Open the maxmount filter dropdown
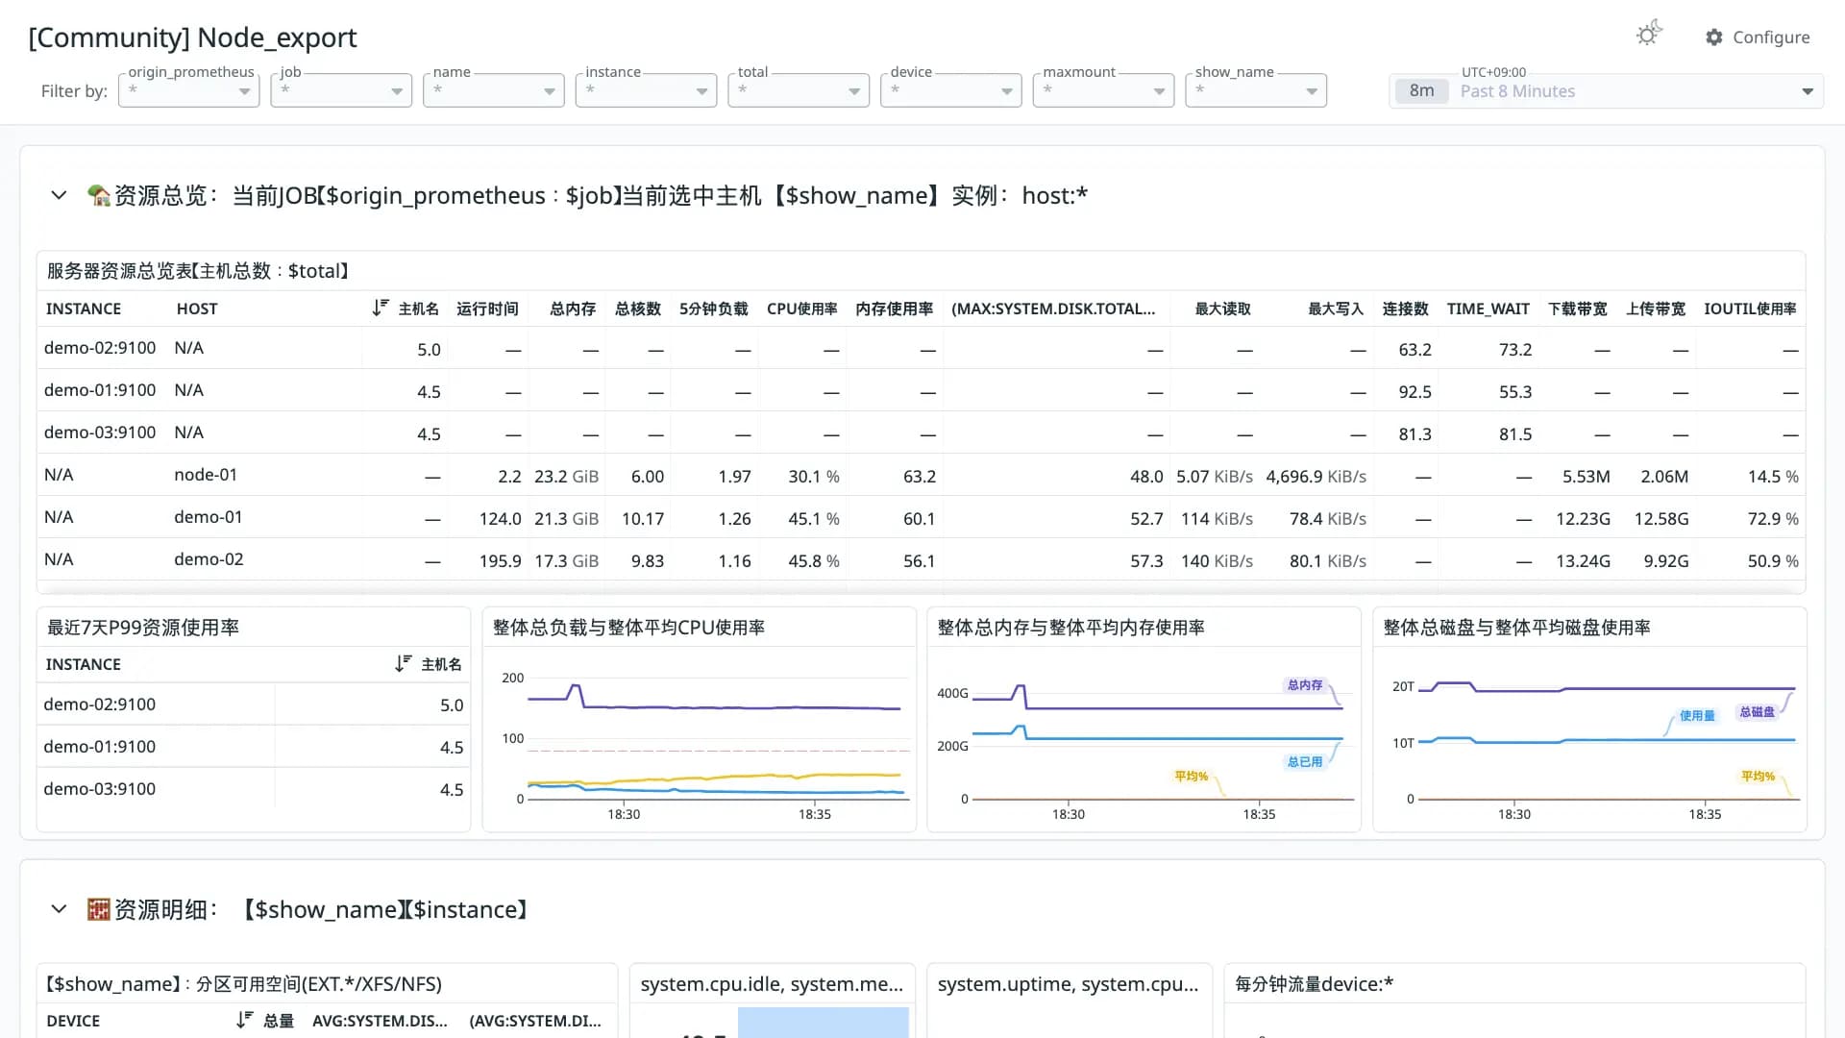 1104,90
